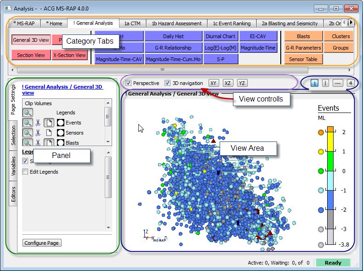Click the application icon in title bar
Screen dimensions: 363x271
(8, 8)
